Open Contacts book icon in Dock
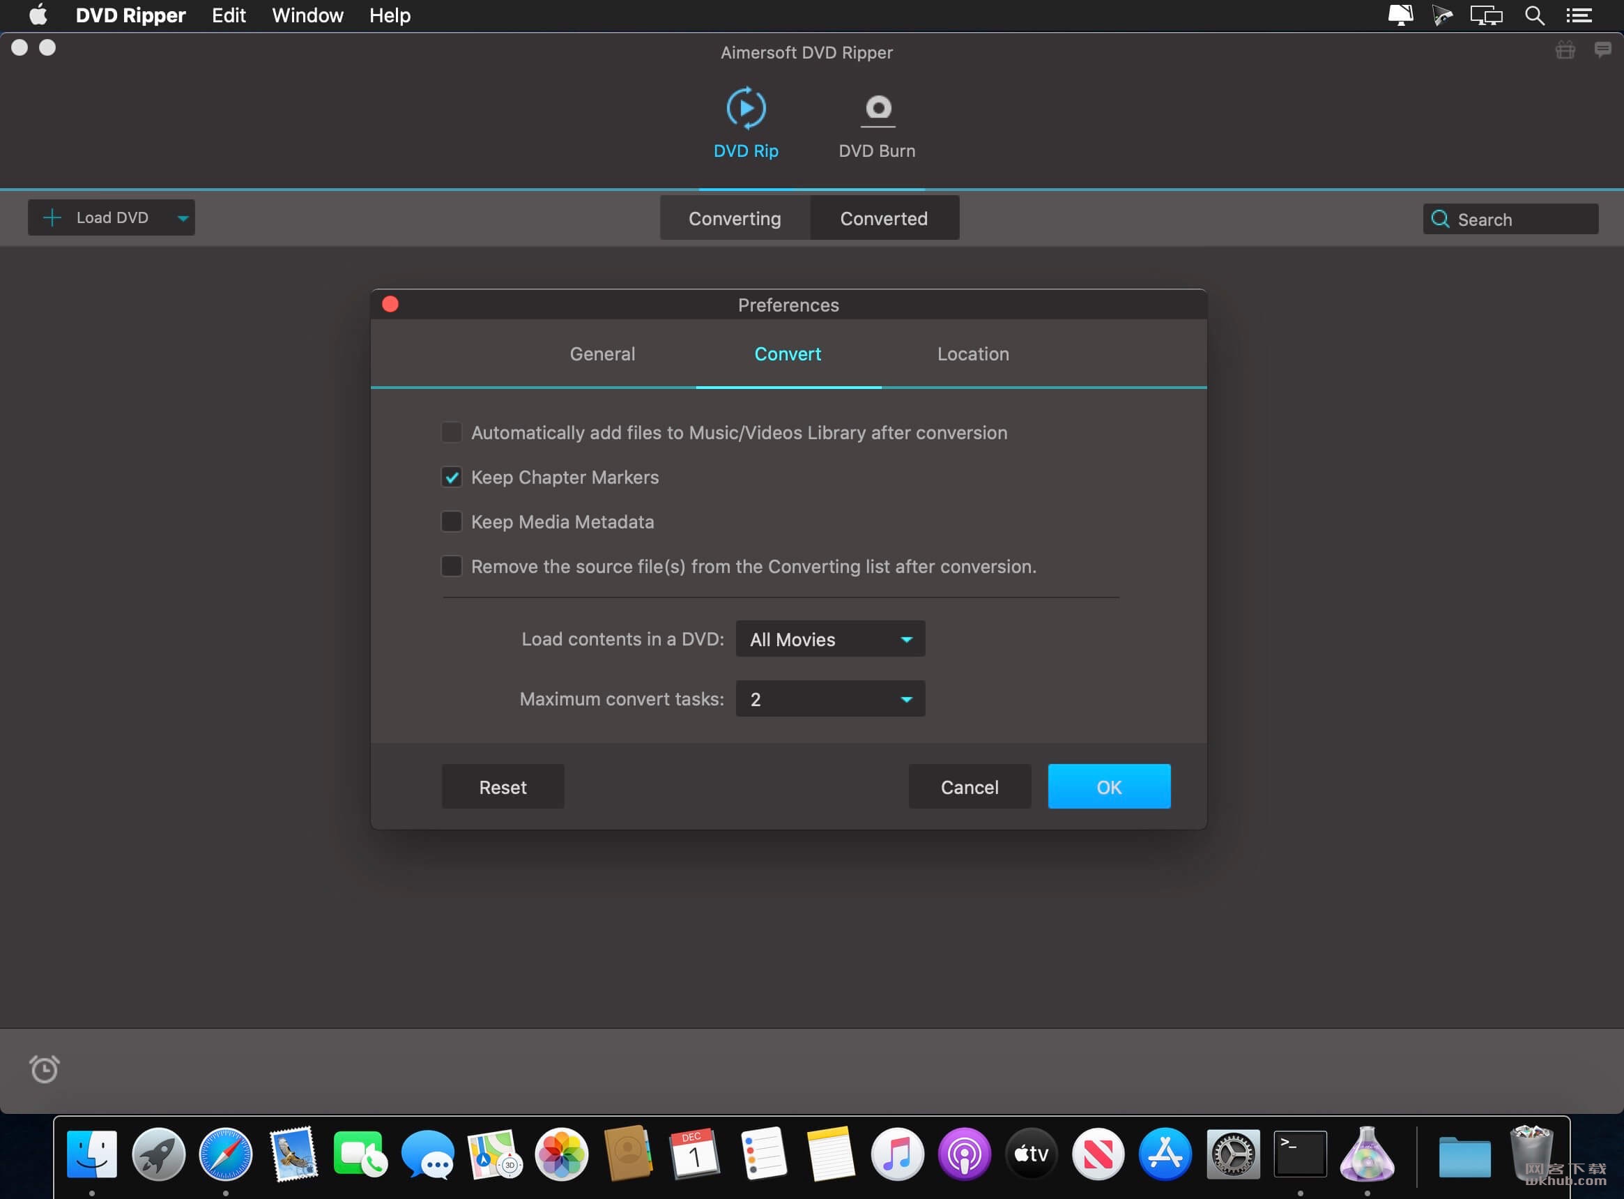 pos(629,1154)
